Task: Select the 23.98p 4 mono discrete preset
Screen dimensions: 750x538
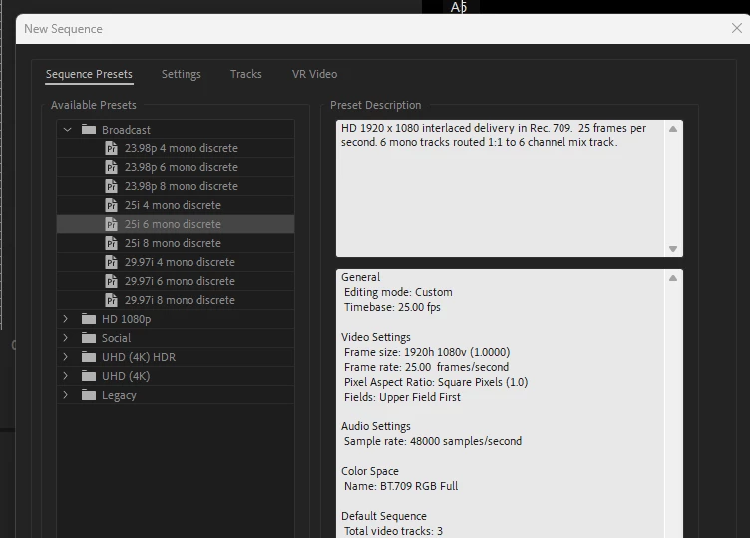Action: click(x=176, y=148)
